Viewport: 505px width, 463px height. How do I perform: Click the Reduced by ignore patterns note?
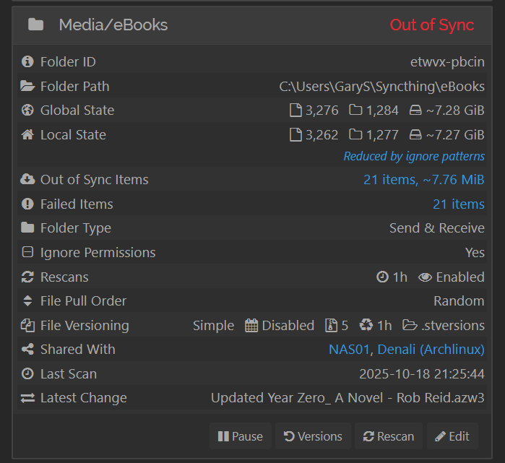[414, 156]
